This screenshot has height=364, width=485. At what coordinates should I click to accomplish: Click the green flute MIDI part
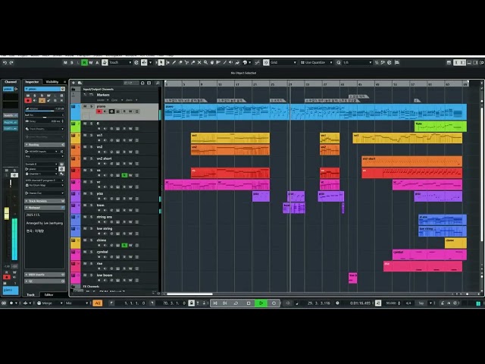click(440, 127)
